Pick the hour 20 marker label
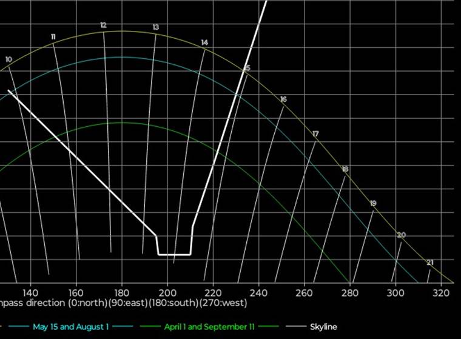This screenshot has height=339, width=461. click(x=401, y=235)
